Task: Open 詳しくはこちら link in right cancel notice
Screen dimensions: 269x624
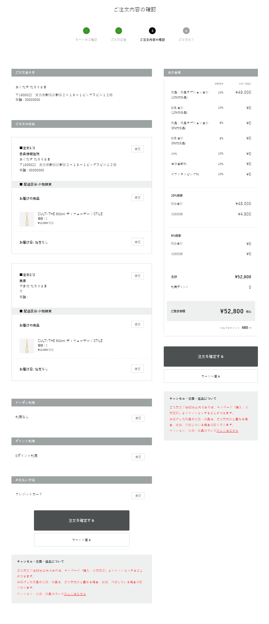Action: coord(227,431)
